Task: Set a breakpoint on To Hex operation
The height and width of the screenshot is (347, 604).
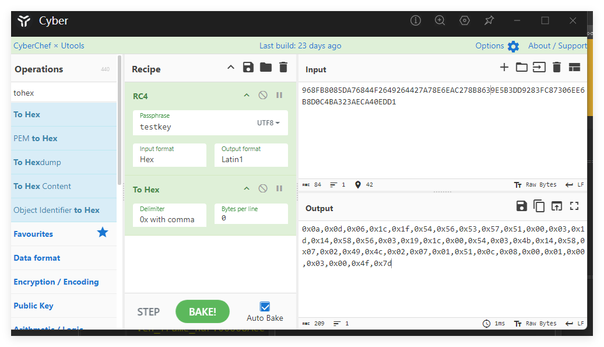Action: (279, 188)
